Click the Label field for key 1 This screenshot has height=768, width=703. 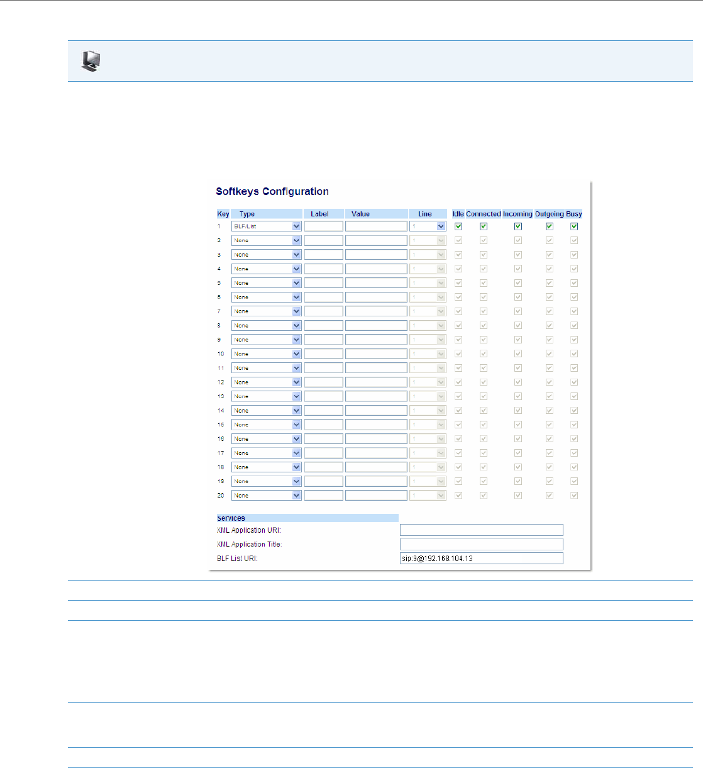coord(324,226)
